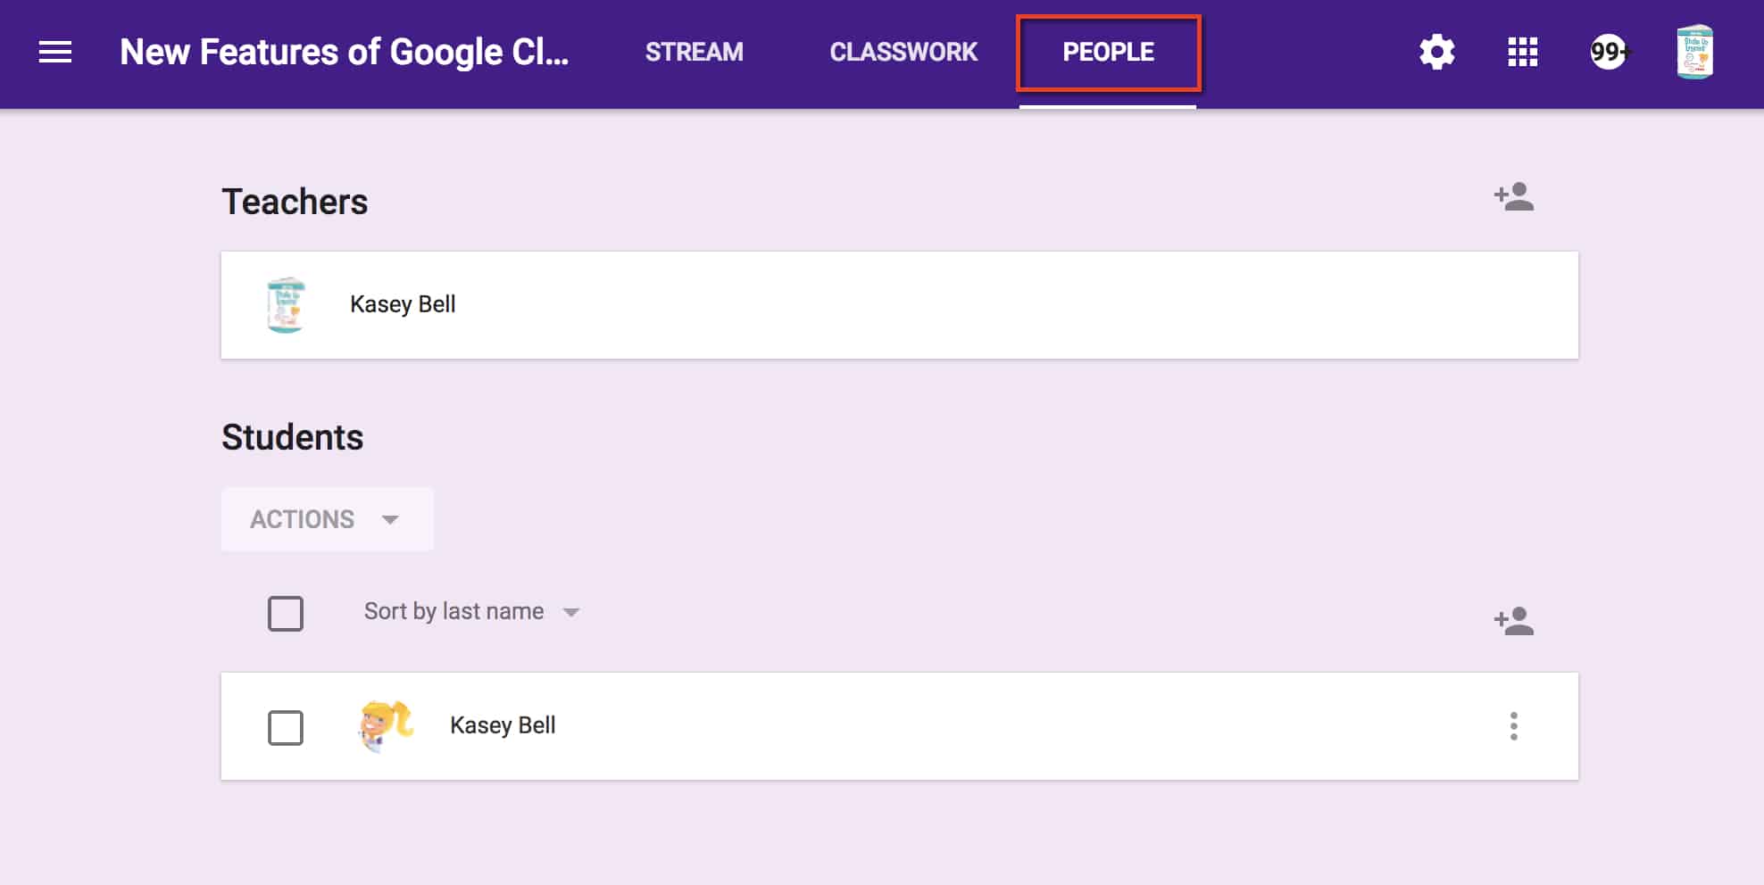Open account profile avatar in header
Screen dimensions: 1764x885
coord(1694,52)
